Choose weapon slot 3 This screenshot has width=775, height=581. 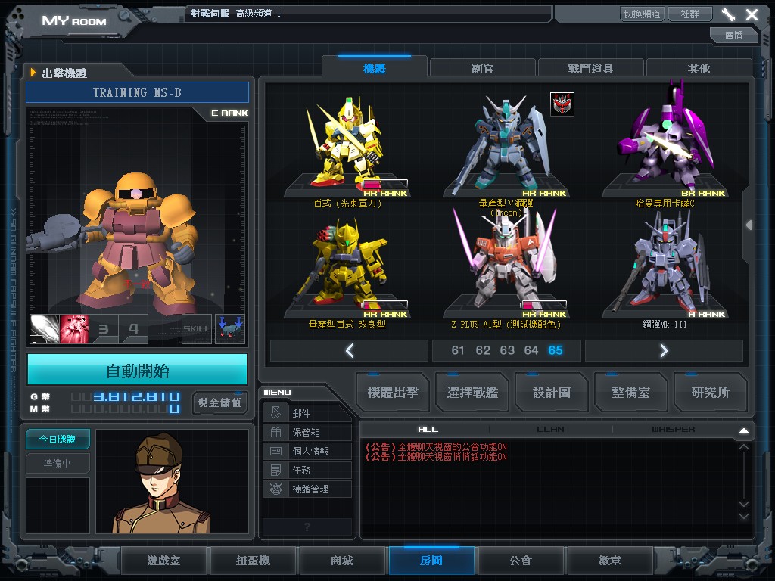[104, 329]
